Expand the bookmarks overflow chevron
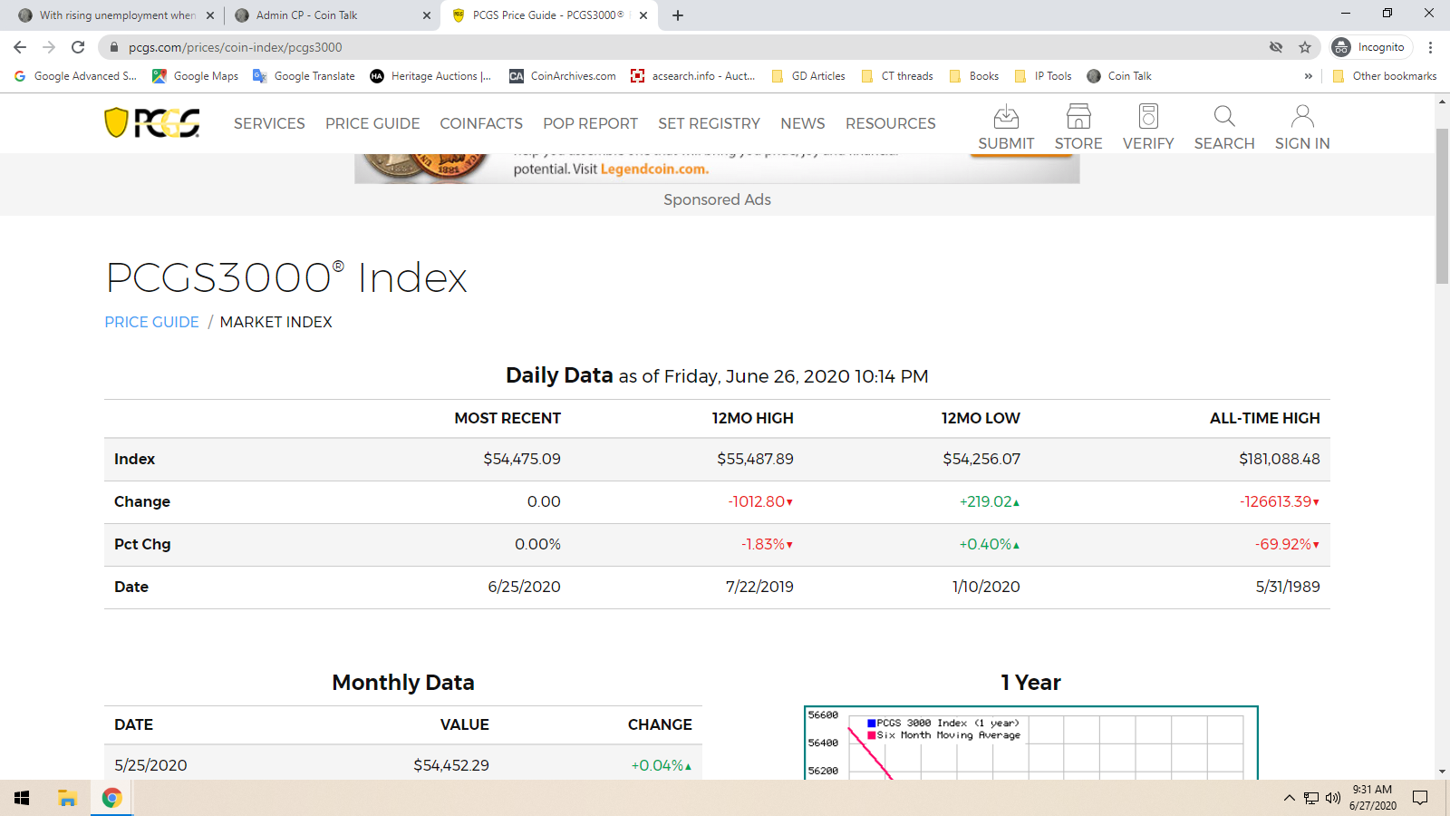 pos(1309,76)
